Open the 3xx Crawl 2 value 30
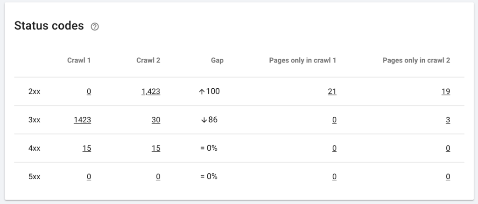This screenshot has height=204, width=478. click(x=156, y=120)
